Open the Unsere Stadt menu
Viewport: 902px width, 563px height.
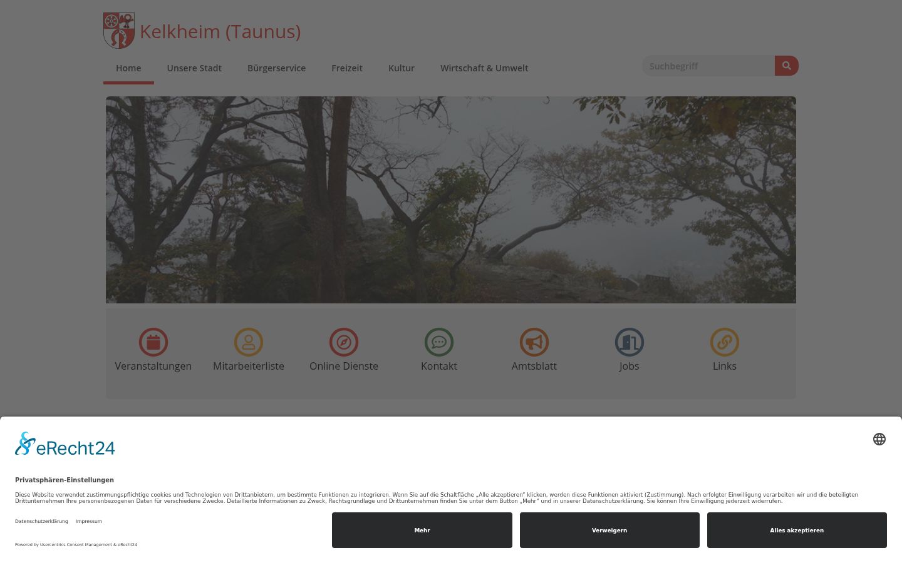pos(194,68)
